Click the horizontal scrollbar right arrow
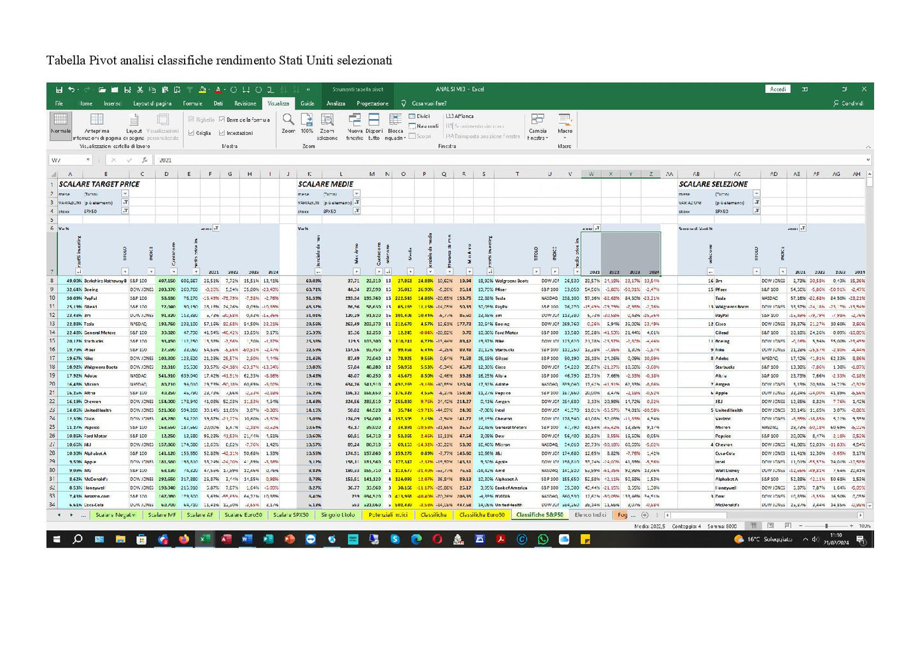Image resolution: width=920 pixels, height=650 pixels. click(x=861, y=515)
